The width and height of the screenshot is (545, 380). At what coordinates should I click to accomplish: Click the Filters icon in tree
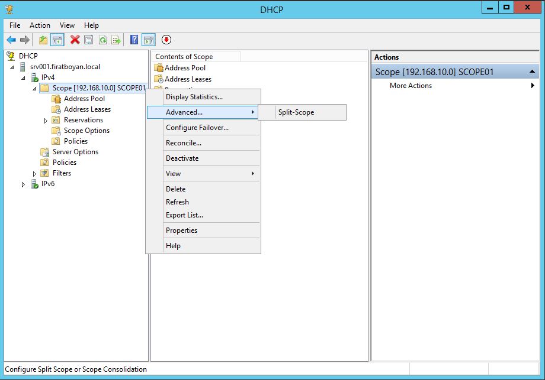tap(44, 173)
